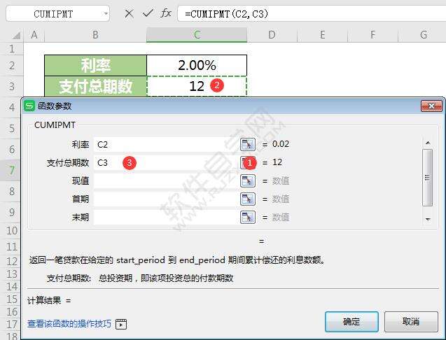Click the parameter list scroll down arrow
Screen dimensions: 446x340
click(x=428, y=219)
